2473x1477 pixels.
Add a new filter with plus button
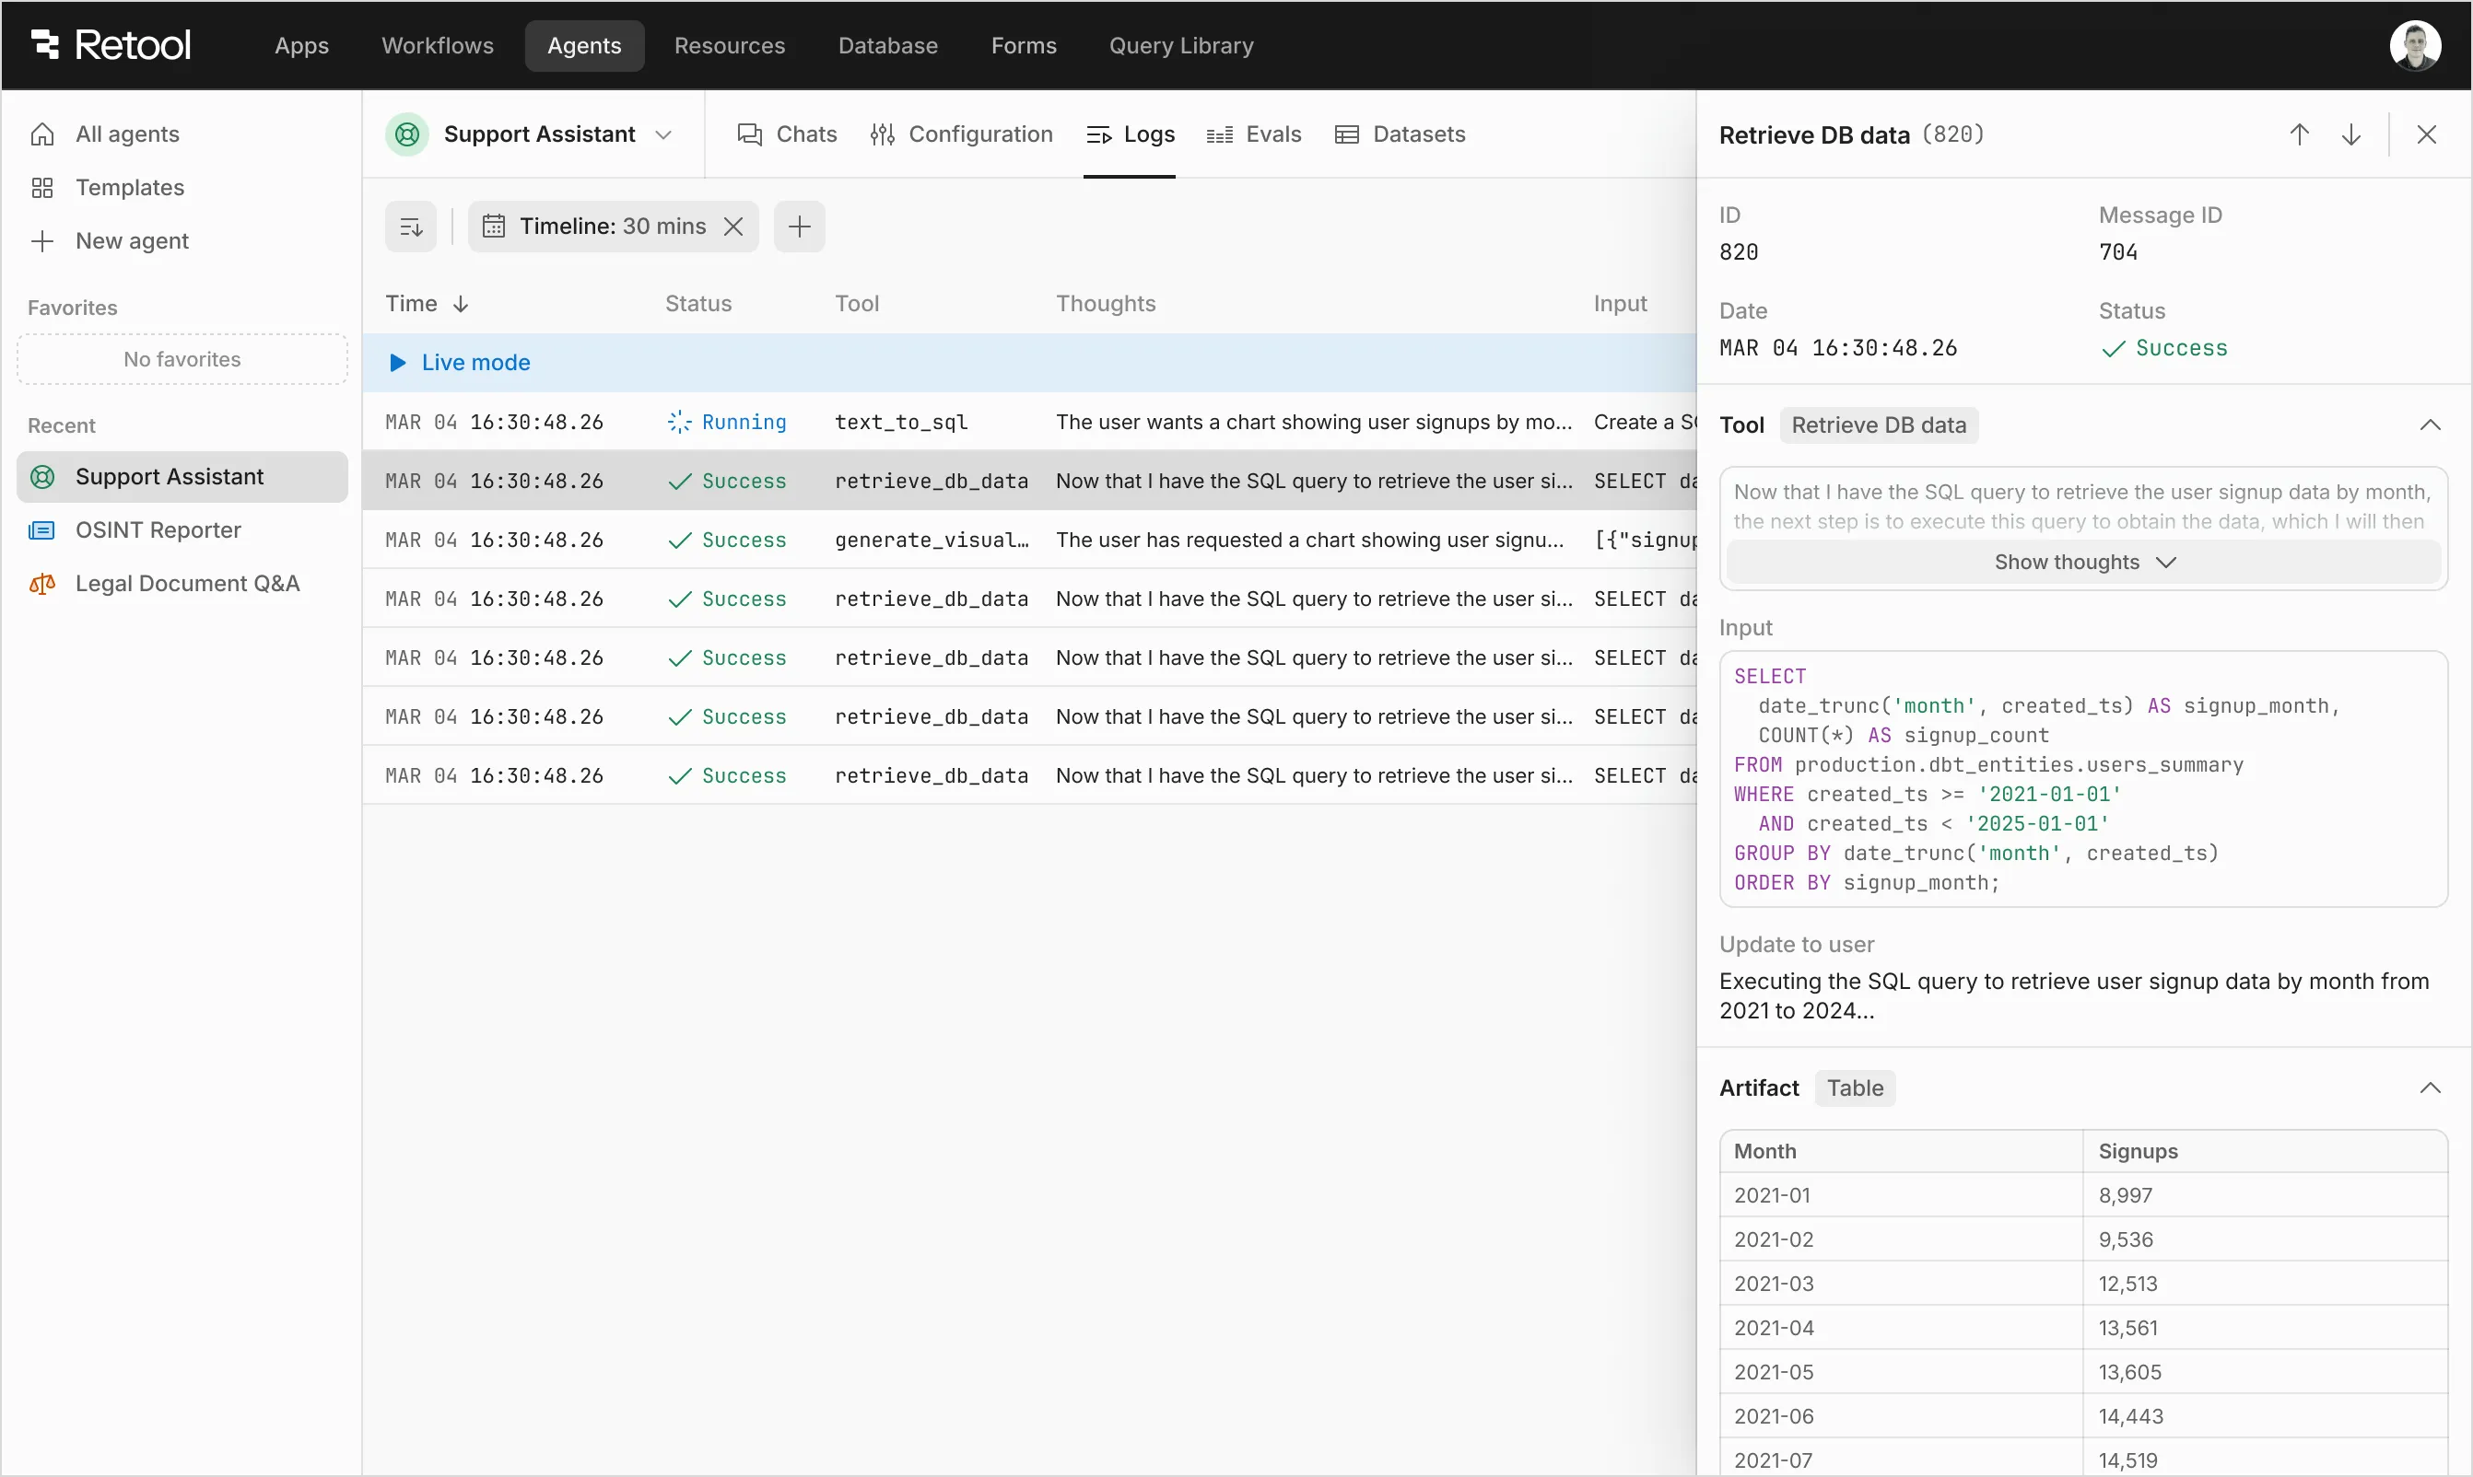coord(800,226)
